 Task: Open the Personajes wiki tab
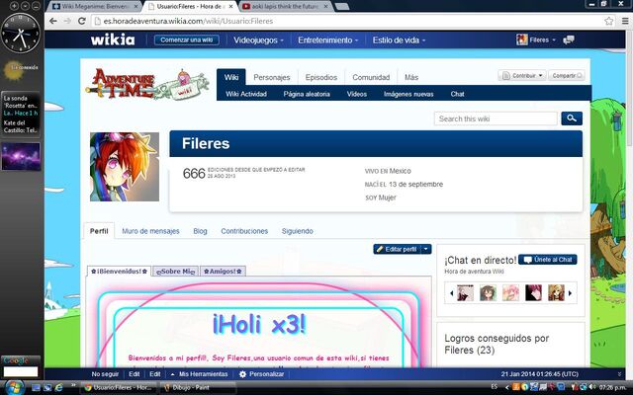tap(272, 77)
